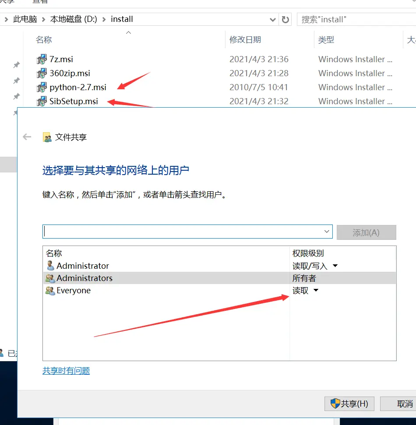Open address bar history dropdown chevron
The height and width of the screenshot is (425, 416).
273,20
